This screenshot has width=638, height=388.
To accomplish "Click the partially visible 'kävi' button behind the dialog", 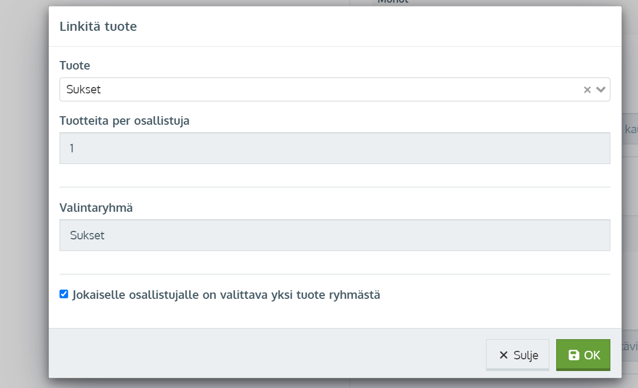I will tap(630, 346).
